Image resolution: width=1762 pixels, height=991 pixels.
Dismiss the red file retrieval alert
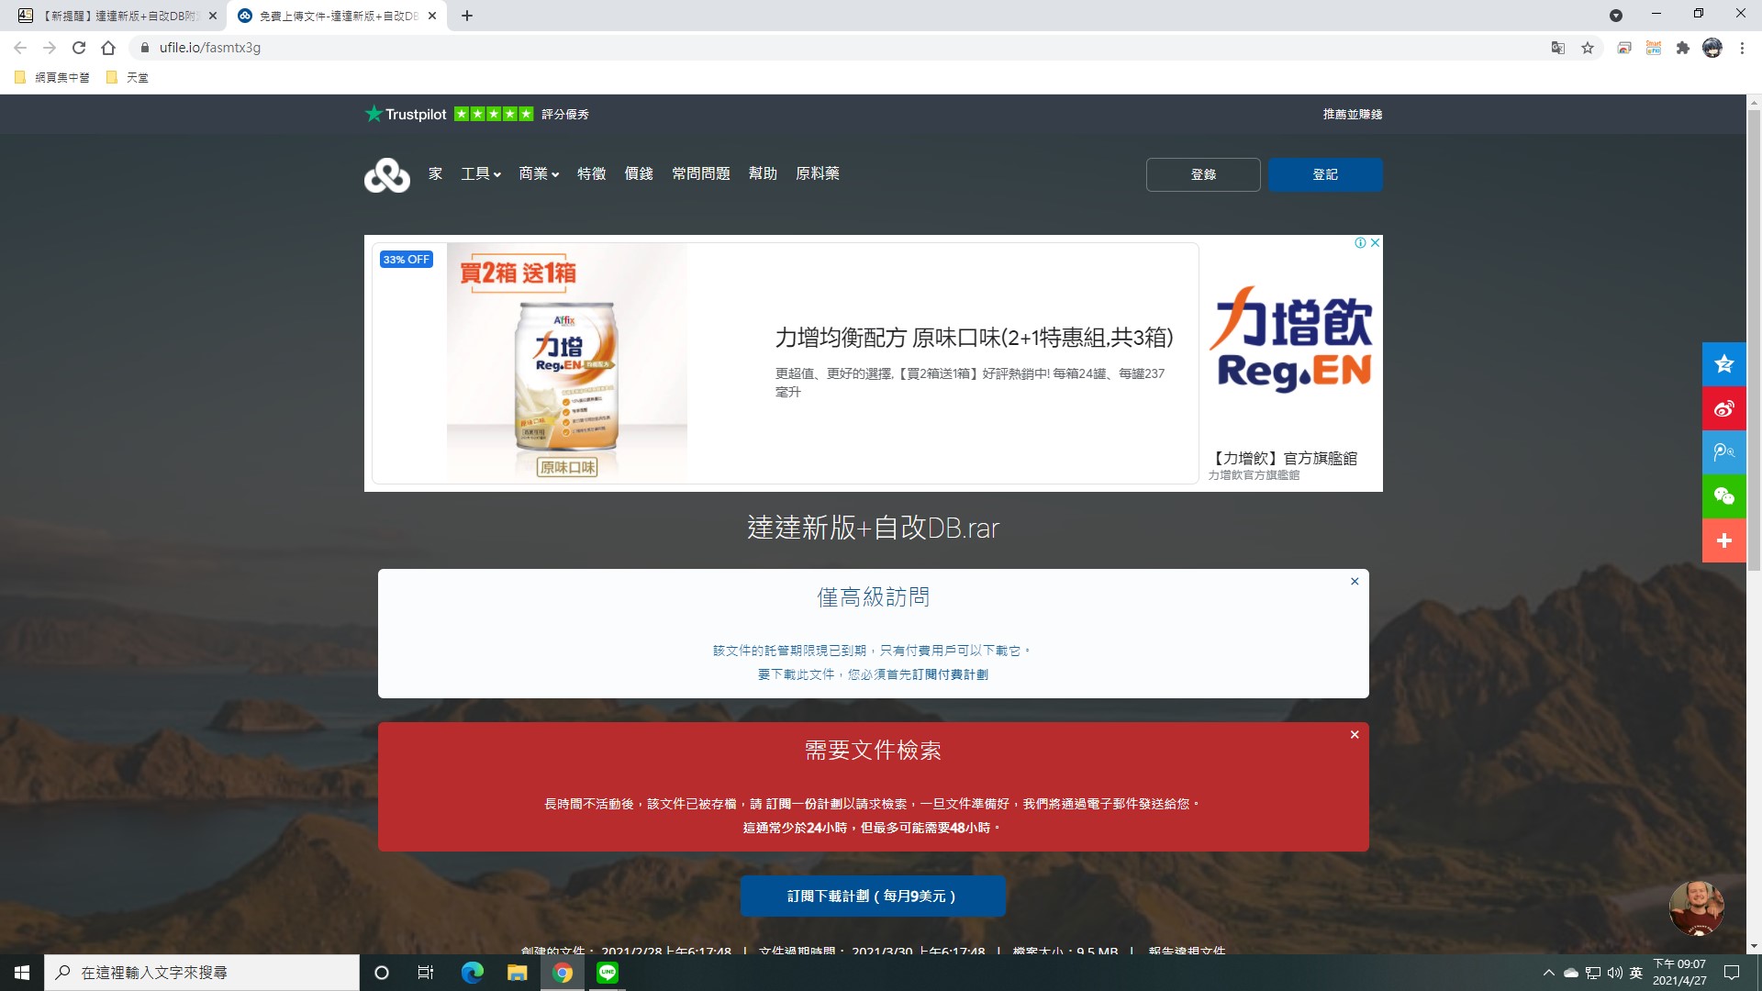1355,734
